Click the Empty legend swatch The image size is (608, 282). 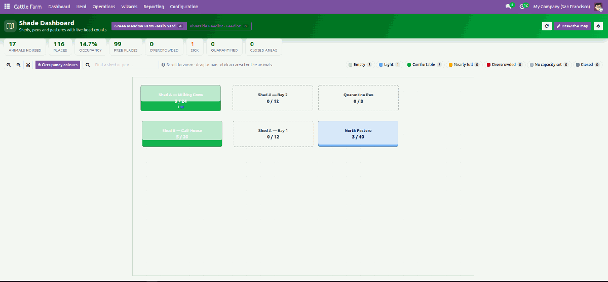pyautogui.click(x=350, y=65)
